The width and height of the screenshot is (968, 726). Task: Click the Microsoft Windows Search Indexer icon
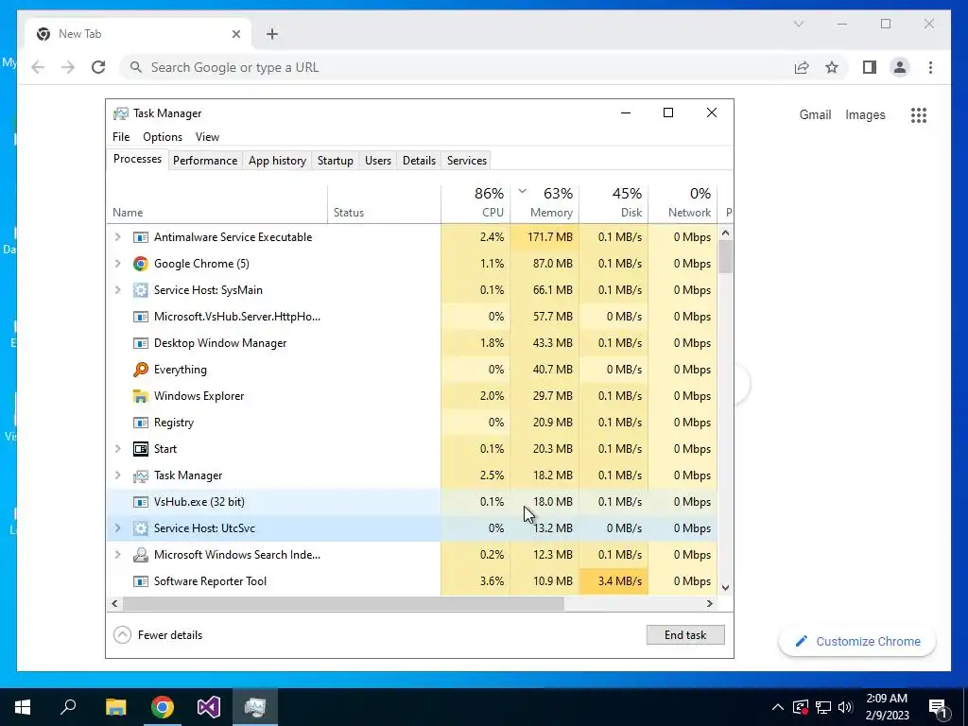[x=141, y=554]
